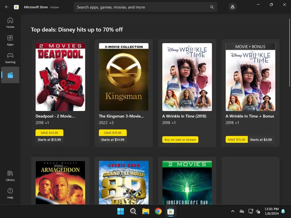Click the network display tray icon
The height and width of the screenshot is (218, 291).
coord(251,211)
